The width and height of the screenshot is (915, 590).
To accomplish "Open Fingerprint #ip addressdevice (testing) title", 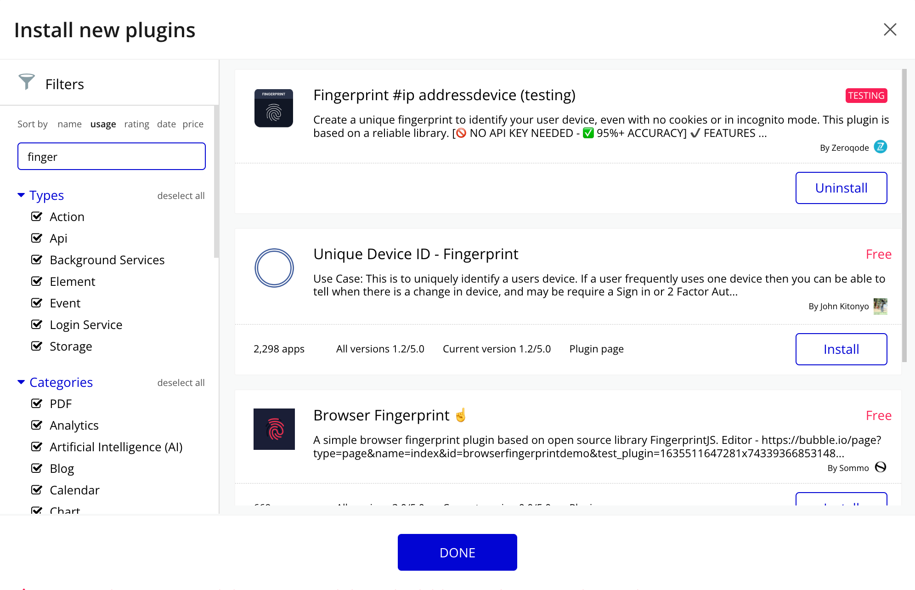I will coord(444,95).
